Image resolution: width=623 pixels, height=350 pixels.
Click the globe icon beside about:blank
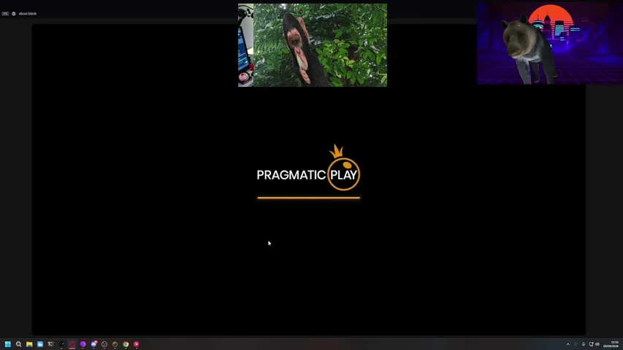coord(13,14)
